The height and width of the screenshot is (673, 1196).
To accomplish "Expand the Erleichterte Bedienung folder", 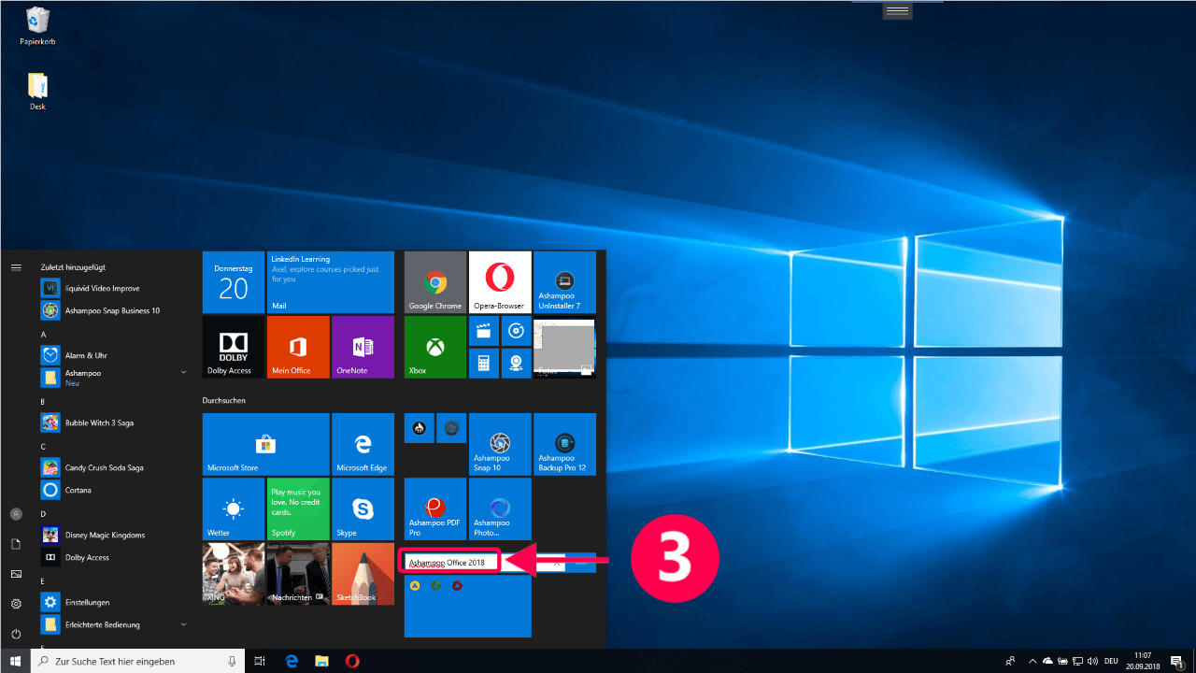I will (x=183, y=623).
